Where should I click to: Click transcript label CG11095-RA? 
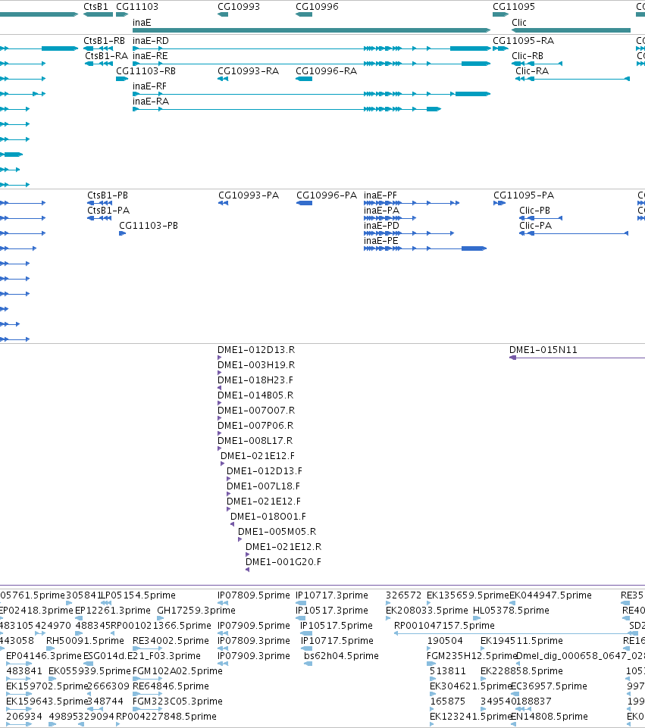click(x=523, y=41)
